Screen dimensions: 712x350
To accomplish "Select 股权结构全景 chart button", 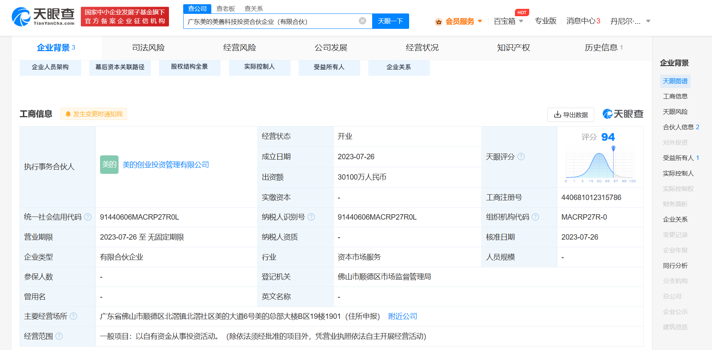I will pos(190,67).
